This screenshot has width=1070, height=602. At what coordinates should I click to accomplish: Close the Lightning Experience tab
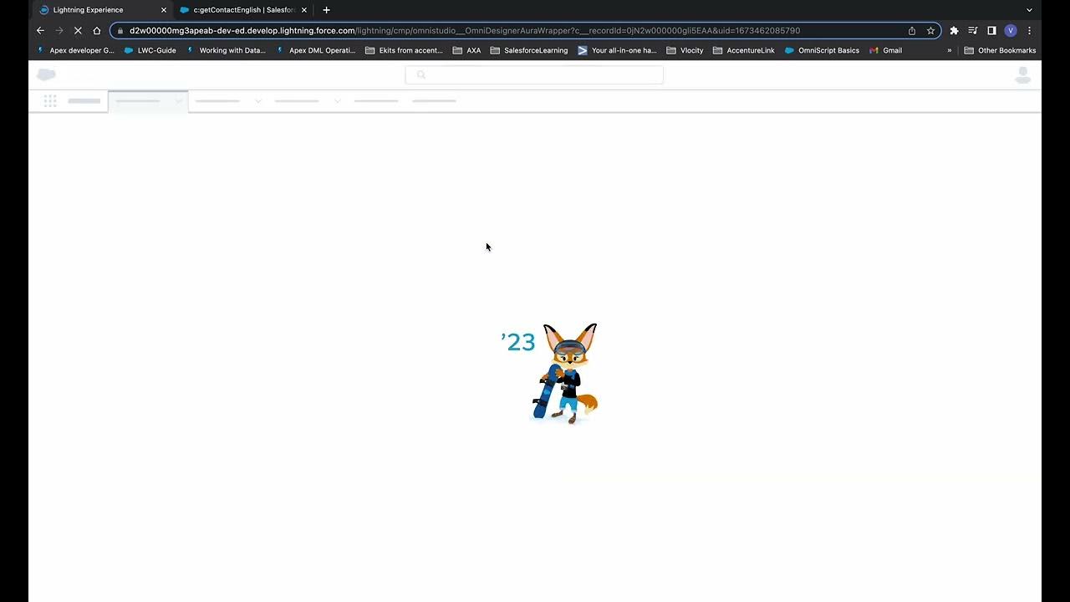tap(164, 10)
